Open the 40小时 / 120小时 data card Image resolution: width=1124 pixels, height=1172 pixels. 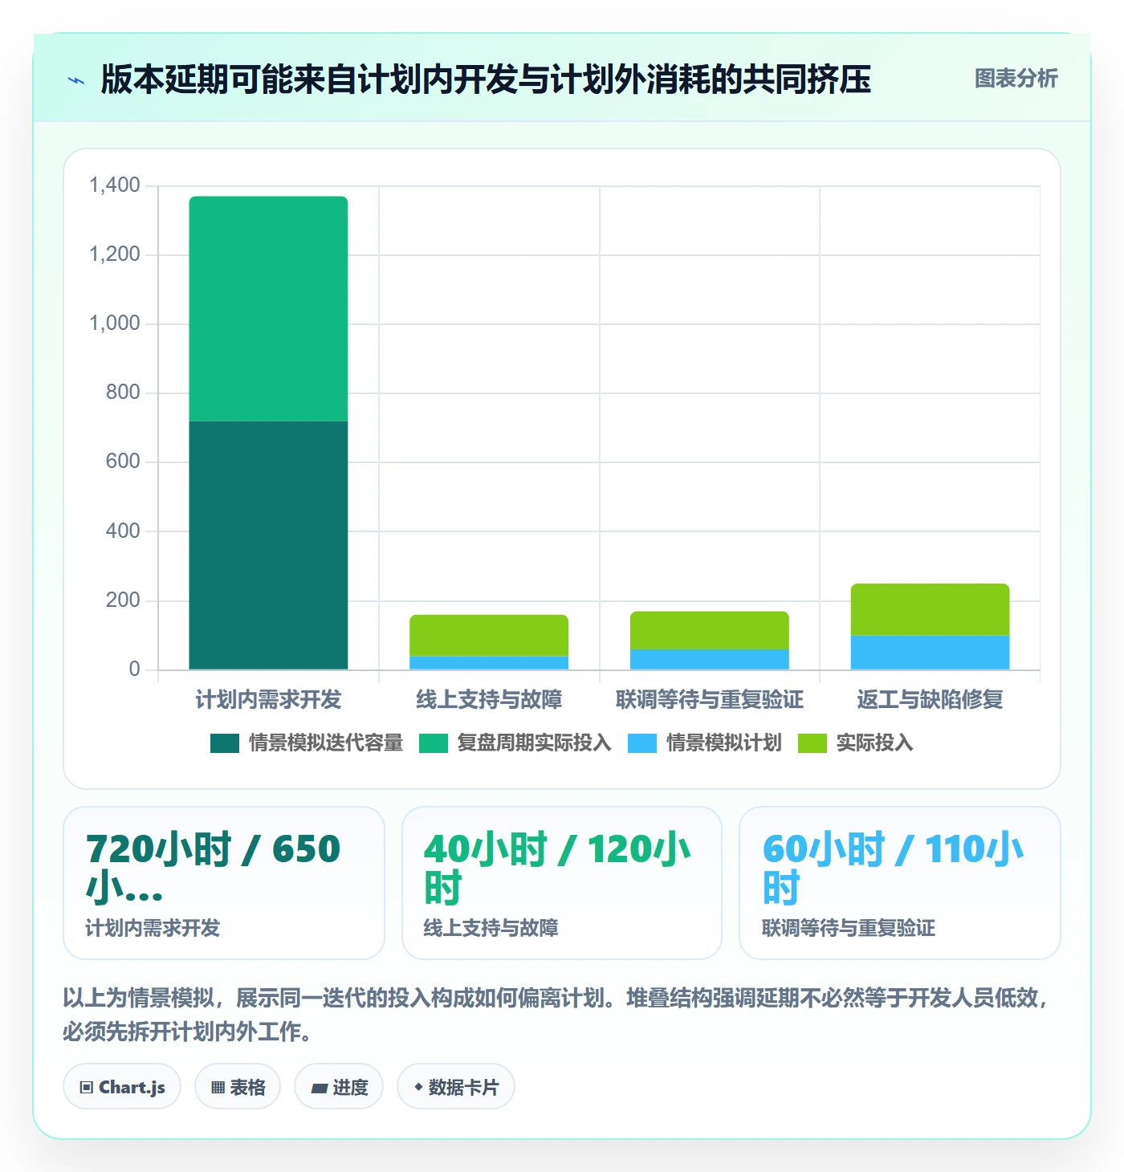(562, 883)
